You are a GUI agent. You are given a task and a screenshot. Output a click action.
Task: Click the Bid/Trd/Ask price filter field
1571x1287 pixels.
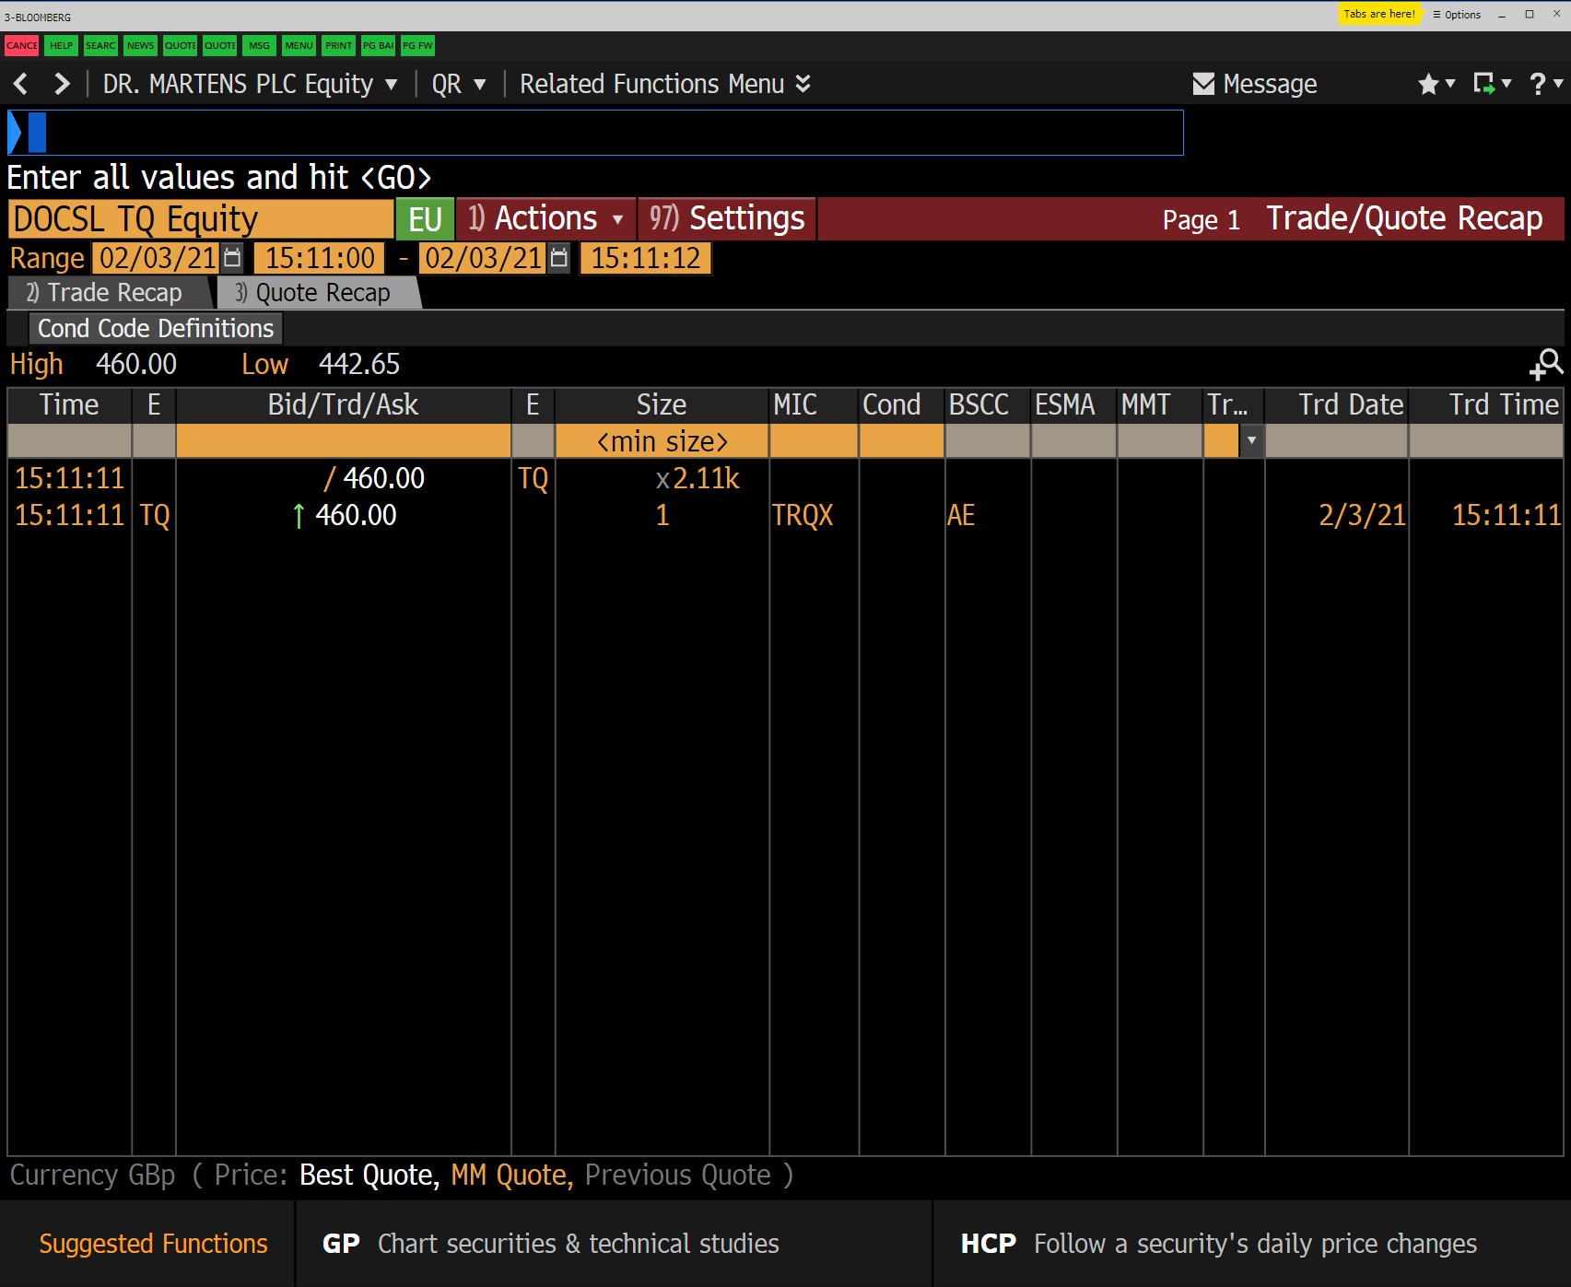(x=343, y=441)
